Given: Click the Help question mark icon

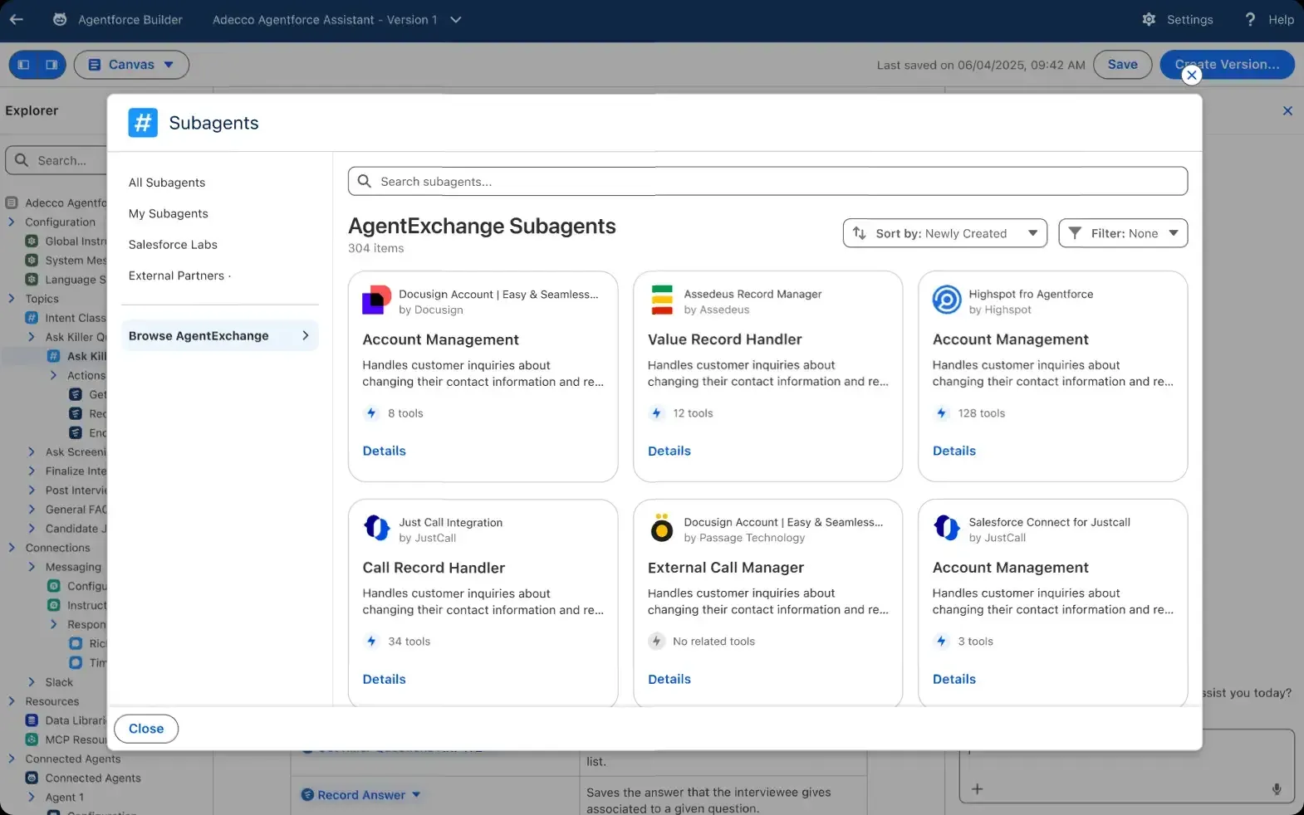Looking at the screenshot, I should [1250, 19].
